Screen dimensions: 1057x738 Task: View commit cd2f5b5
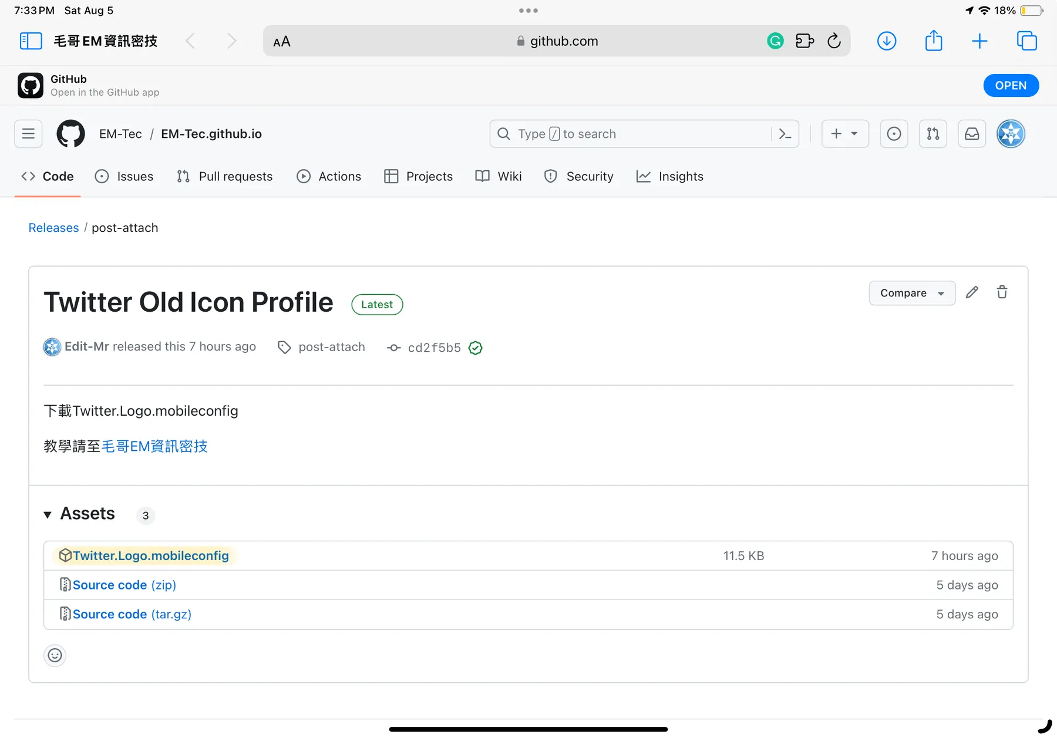click(435, 348)
